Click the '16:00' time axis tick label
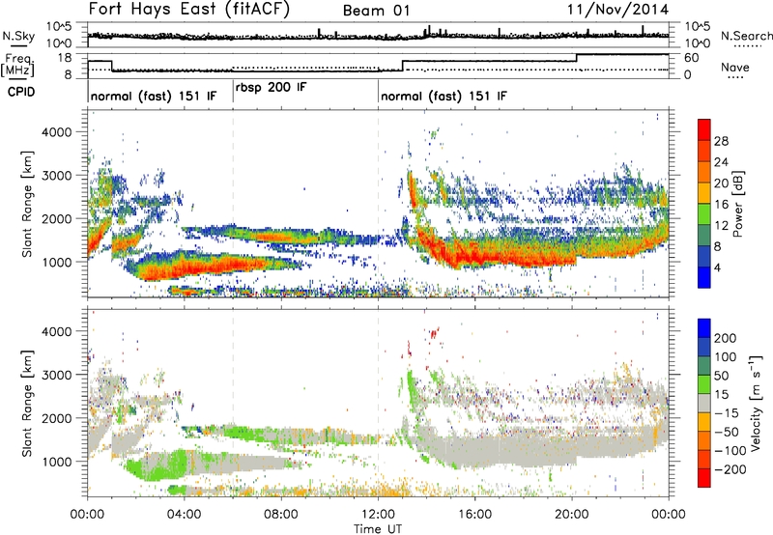The height and width of the screenshot is (535, 773). pyautogui.click(x=474, y=515)
